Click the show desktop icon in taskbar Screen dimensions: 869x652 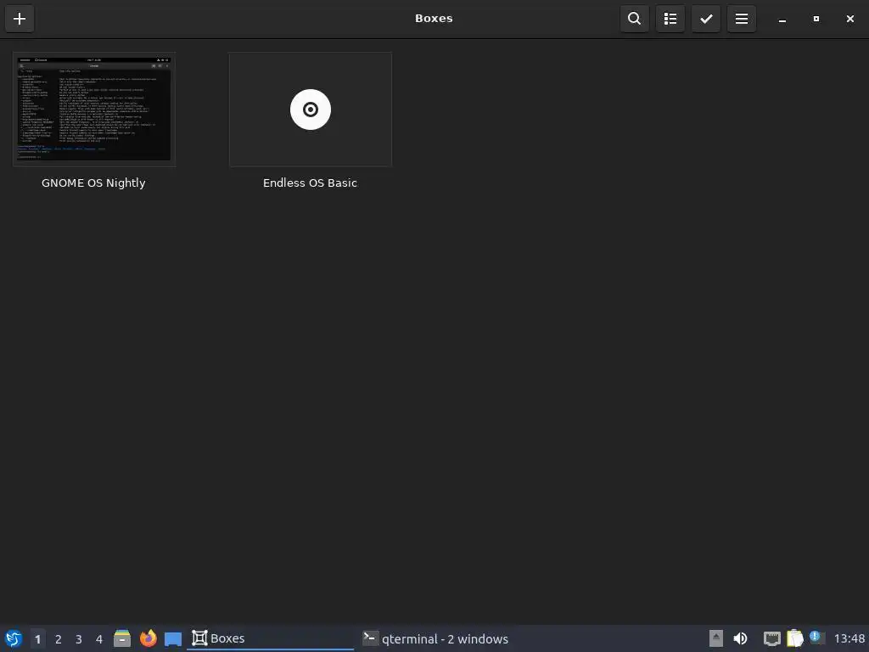pos(173,639)
